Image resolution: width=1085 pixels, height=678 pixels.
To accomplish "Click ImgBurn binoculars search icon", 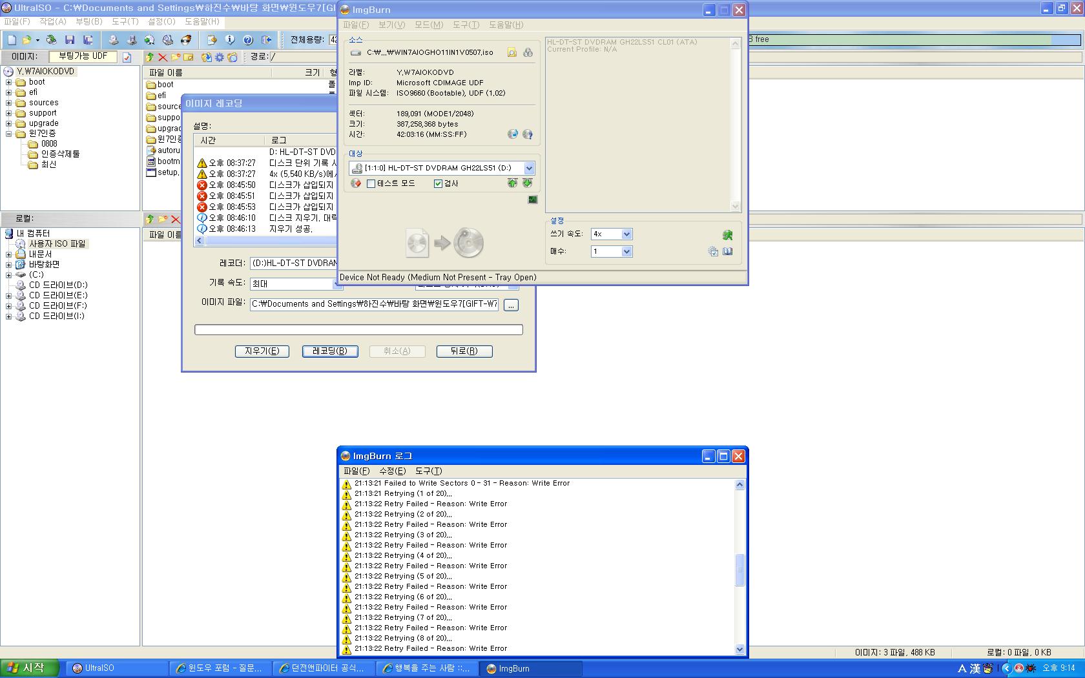I will [x=528, y=53].
